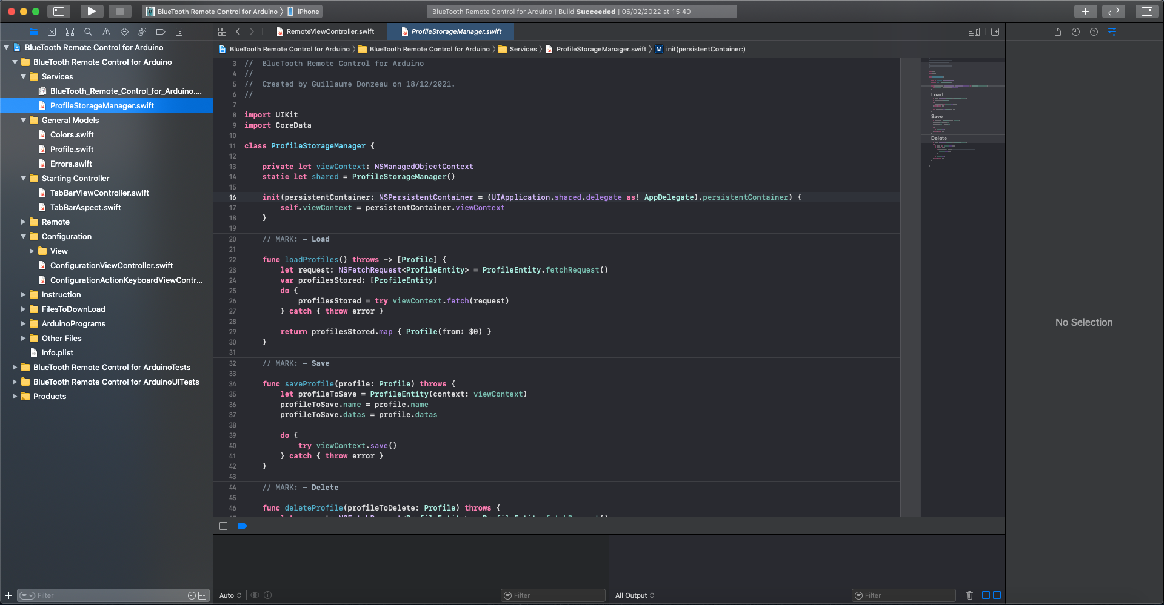This screenshot has height=605, width=1164.
Task: Switch to RemoteViewController.swift tab
Action: coord(330,31)
